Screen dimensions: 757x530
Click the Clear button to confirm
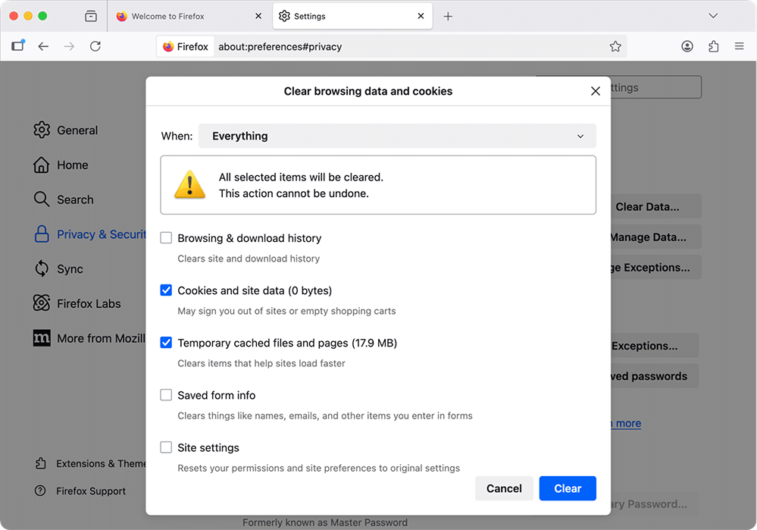[x=567, y=488]
